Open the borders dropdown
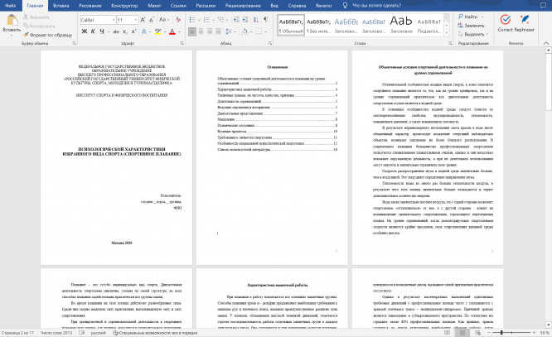The height and width of the screenshot is (337, 552). point(266,32)
